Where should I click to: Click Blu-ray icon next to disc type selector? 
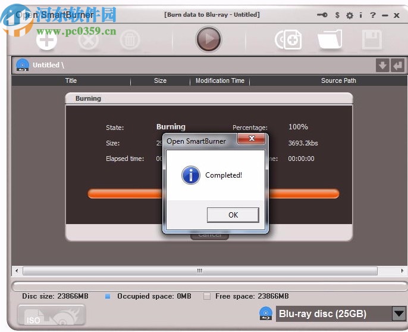[266, 313]
